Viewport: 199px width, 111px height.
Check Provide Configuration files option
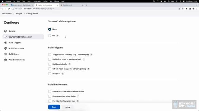coord(50,101)
